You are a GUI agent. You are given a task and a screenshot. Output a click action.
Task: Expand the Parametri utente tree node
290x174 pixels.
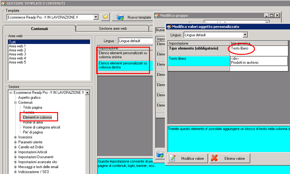(x=16, y=142)
